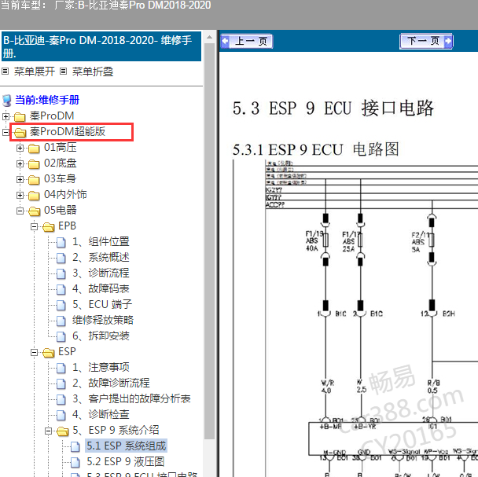The image size is (478, 477).
Task: Expand the 03车身 folder
Action: click(x=20, y=179)
